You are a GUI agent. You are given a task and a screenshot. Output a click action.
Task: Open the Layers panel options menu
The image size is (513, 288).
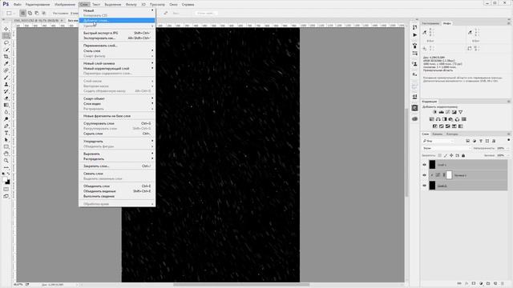509,134
